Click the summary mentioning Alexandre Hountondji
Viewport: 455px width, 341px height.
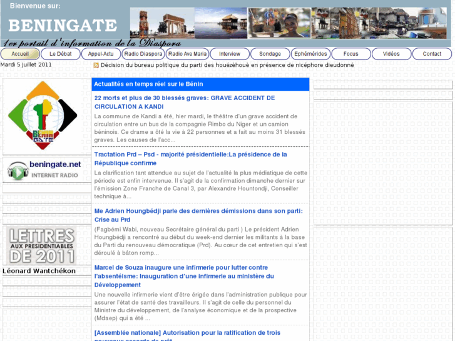pyautogui.click(x=200, y=185)
